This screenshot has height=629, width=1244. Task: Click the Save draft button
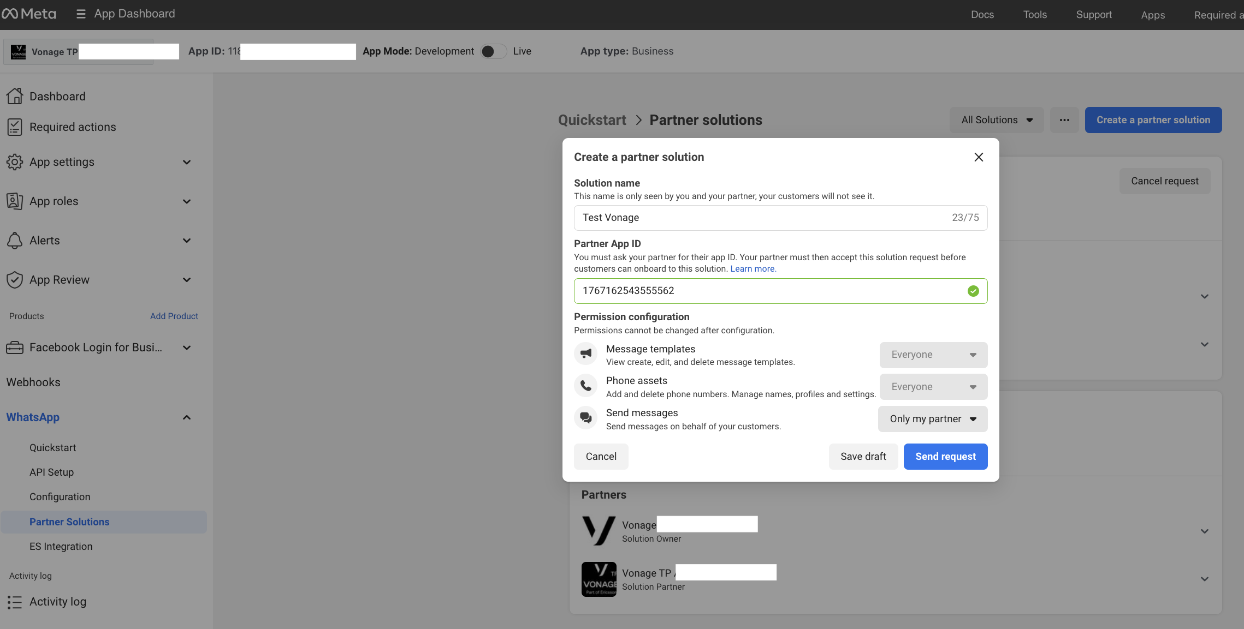[863, 457]
